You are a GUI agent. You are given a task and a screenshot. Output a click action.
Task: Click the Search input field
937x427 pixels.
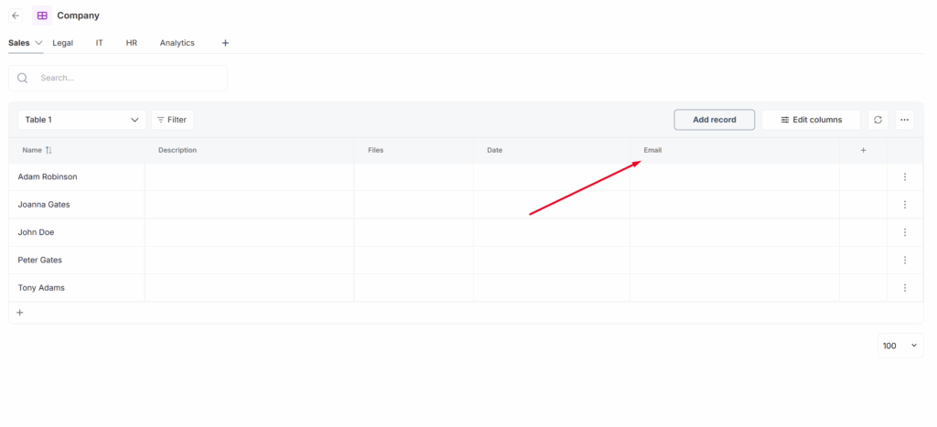pos(128,78)
